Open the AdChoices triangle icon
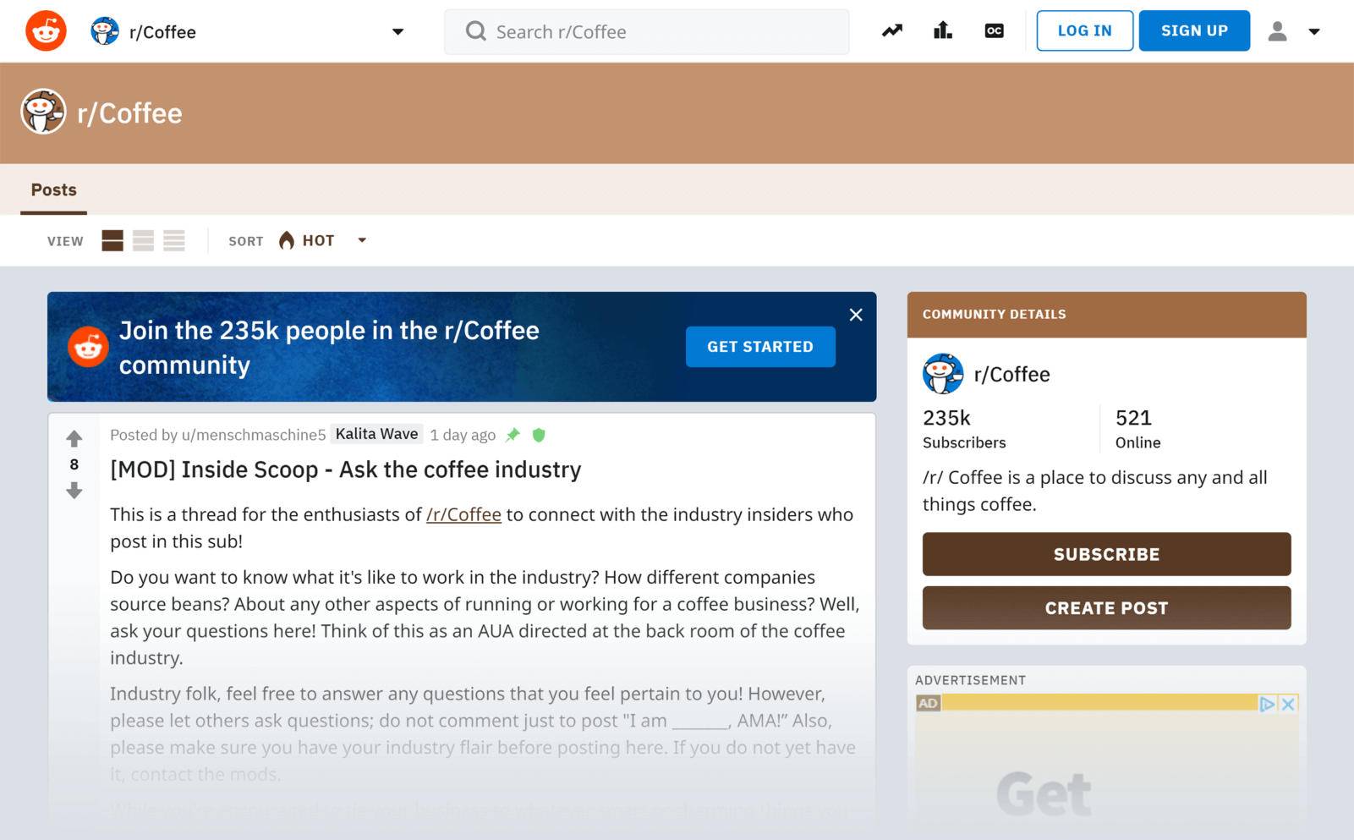Viewport: 1354px width, 840px height. (x=1267, y=704)
